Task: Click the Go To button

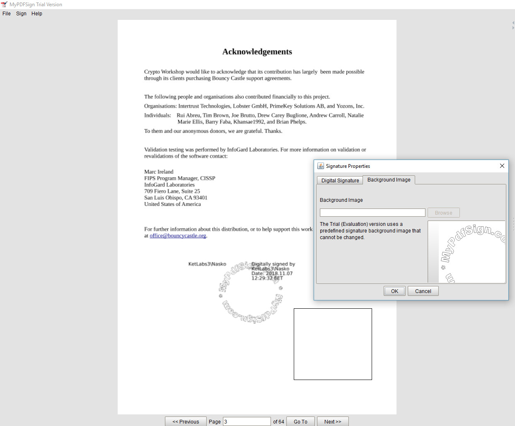Action: tap(300, 421)
